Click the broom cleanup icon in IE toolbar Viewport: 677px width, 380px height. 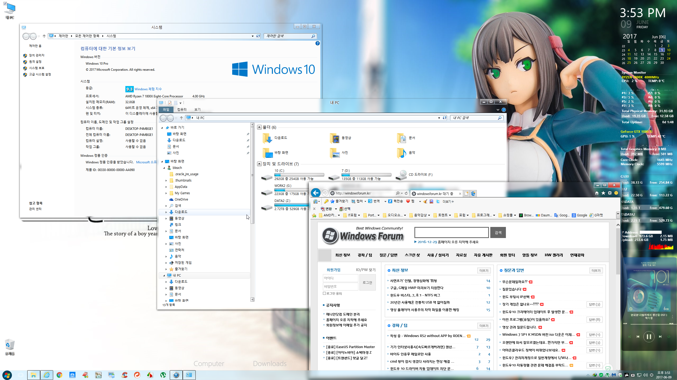click(x=425, y=201)
